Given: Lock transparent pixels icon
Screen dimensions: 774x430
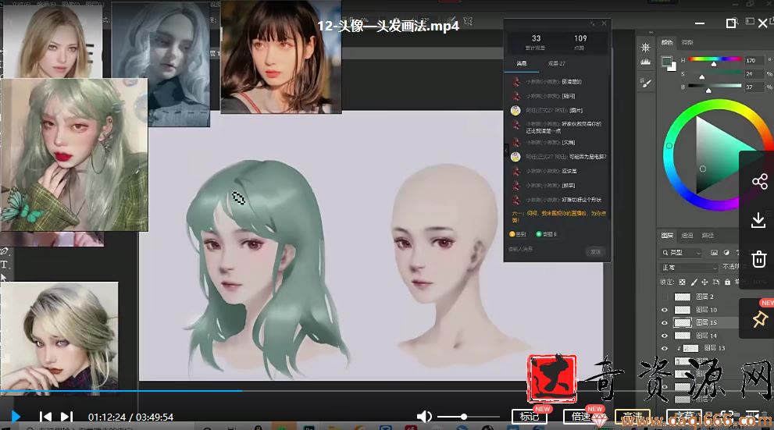Looking at the screenshot, I should pyautogui.click(x=682, y=282).
